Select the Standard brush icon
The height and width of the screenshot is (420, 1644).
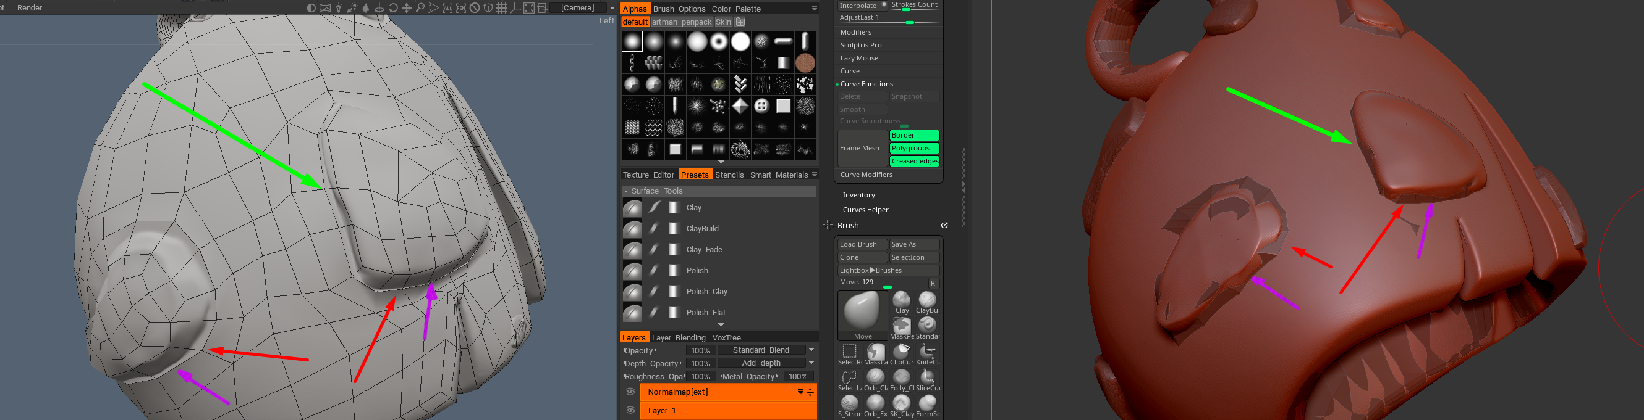click(x=927, y=328)
